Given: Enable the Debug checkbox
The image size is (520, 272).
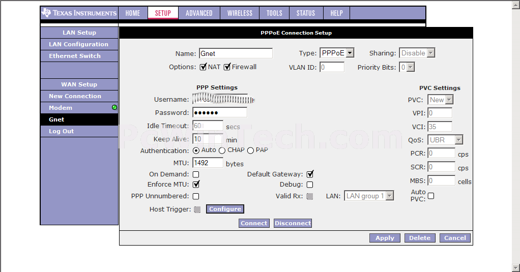Looking at the screenshot, I should pos(310,185).
